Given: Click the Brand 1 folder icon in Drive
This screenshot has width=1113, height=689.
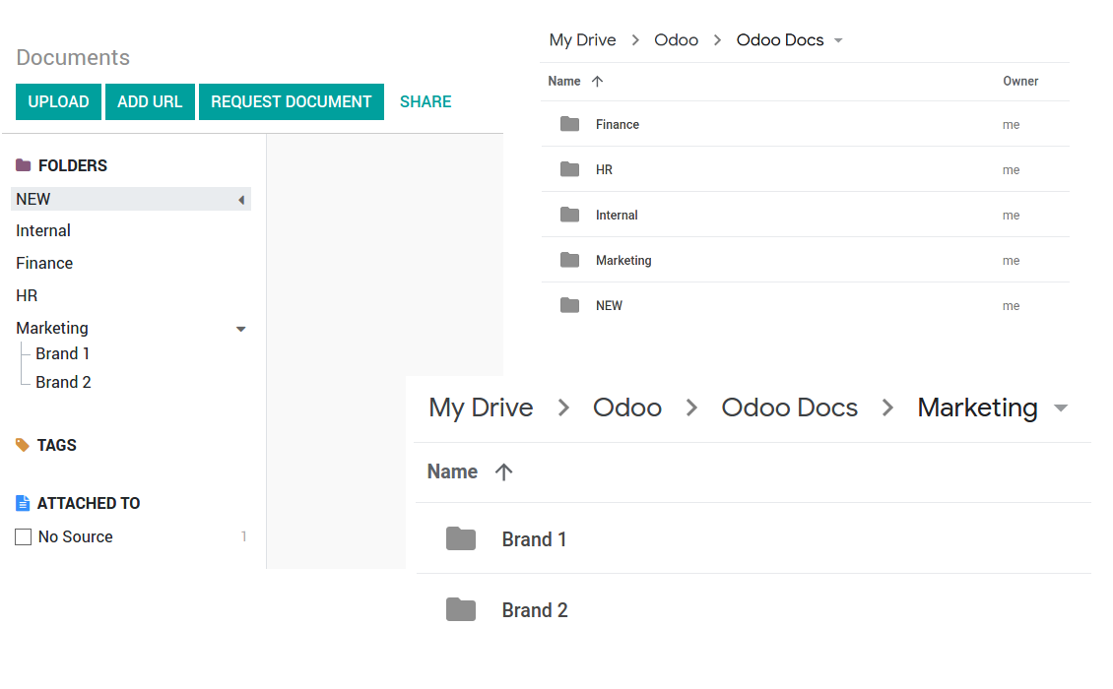Looking at the screenshot, I should click(x=461, y=538).
